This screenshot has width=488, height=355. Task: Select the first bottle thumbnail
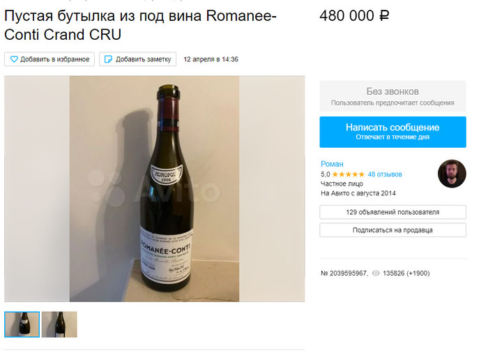point(22,324)
